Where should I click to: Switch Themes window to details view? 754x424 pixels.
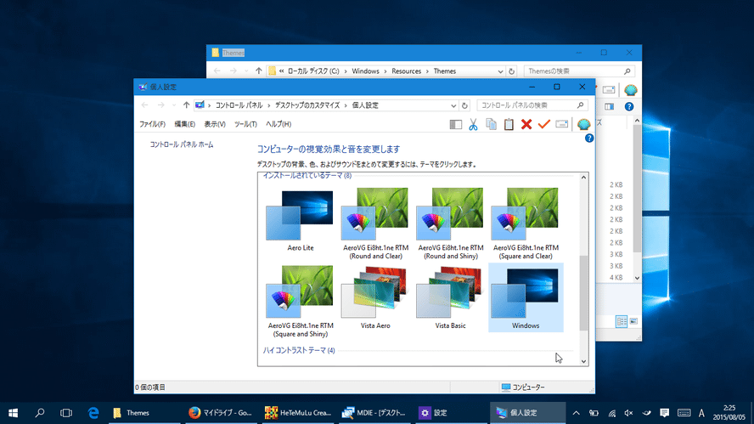(622, 321)
